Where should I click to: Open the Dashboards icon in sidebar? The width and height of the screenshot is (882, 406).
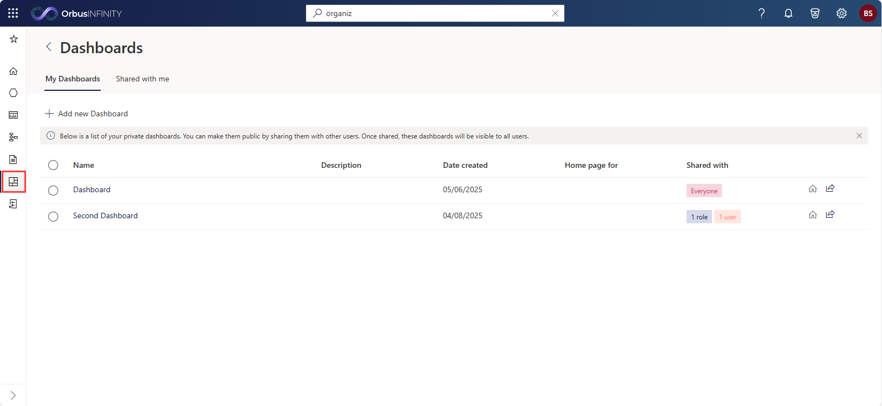click(13, 182)
